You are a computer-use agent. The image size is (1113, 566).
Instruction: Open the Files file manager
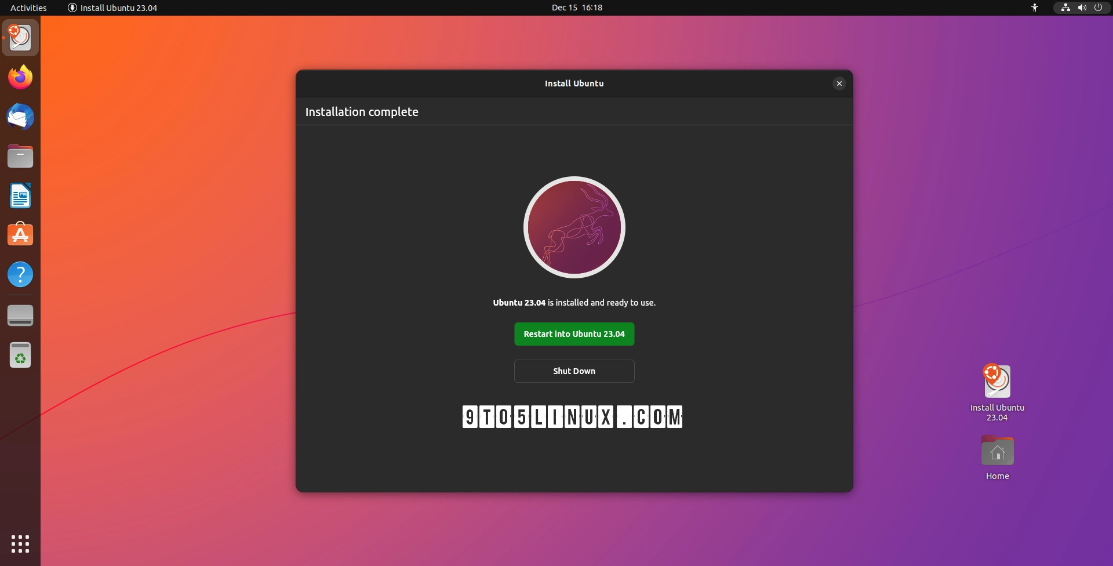(20, 156)
